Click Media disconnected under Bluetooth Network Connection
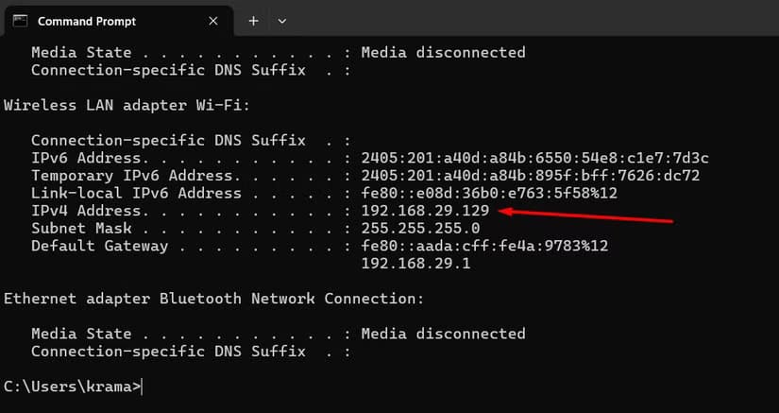Viewport: 779px width, 413px height. coord(443,334)
